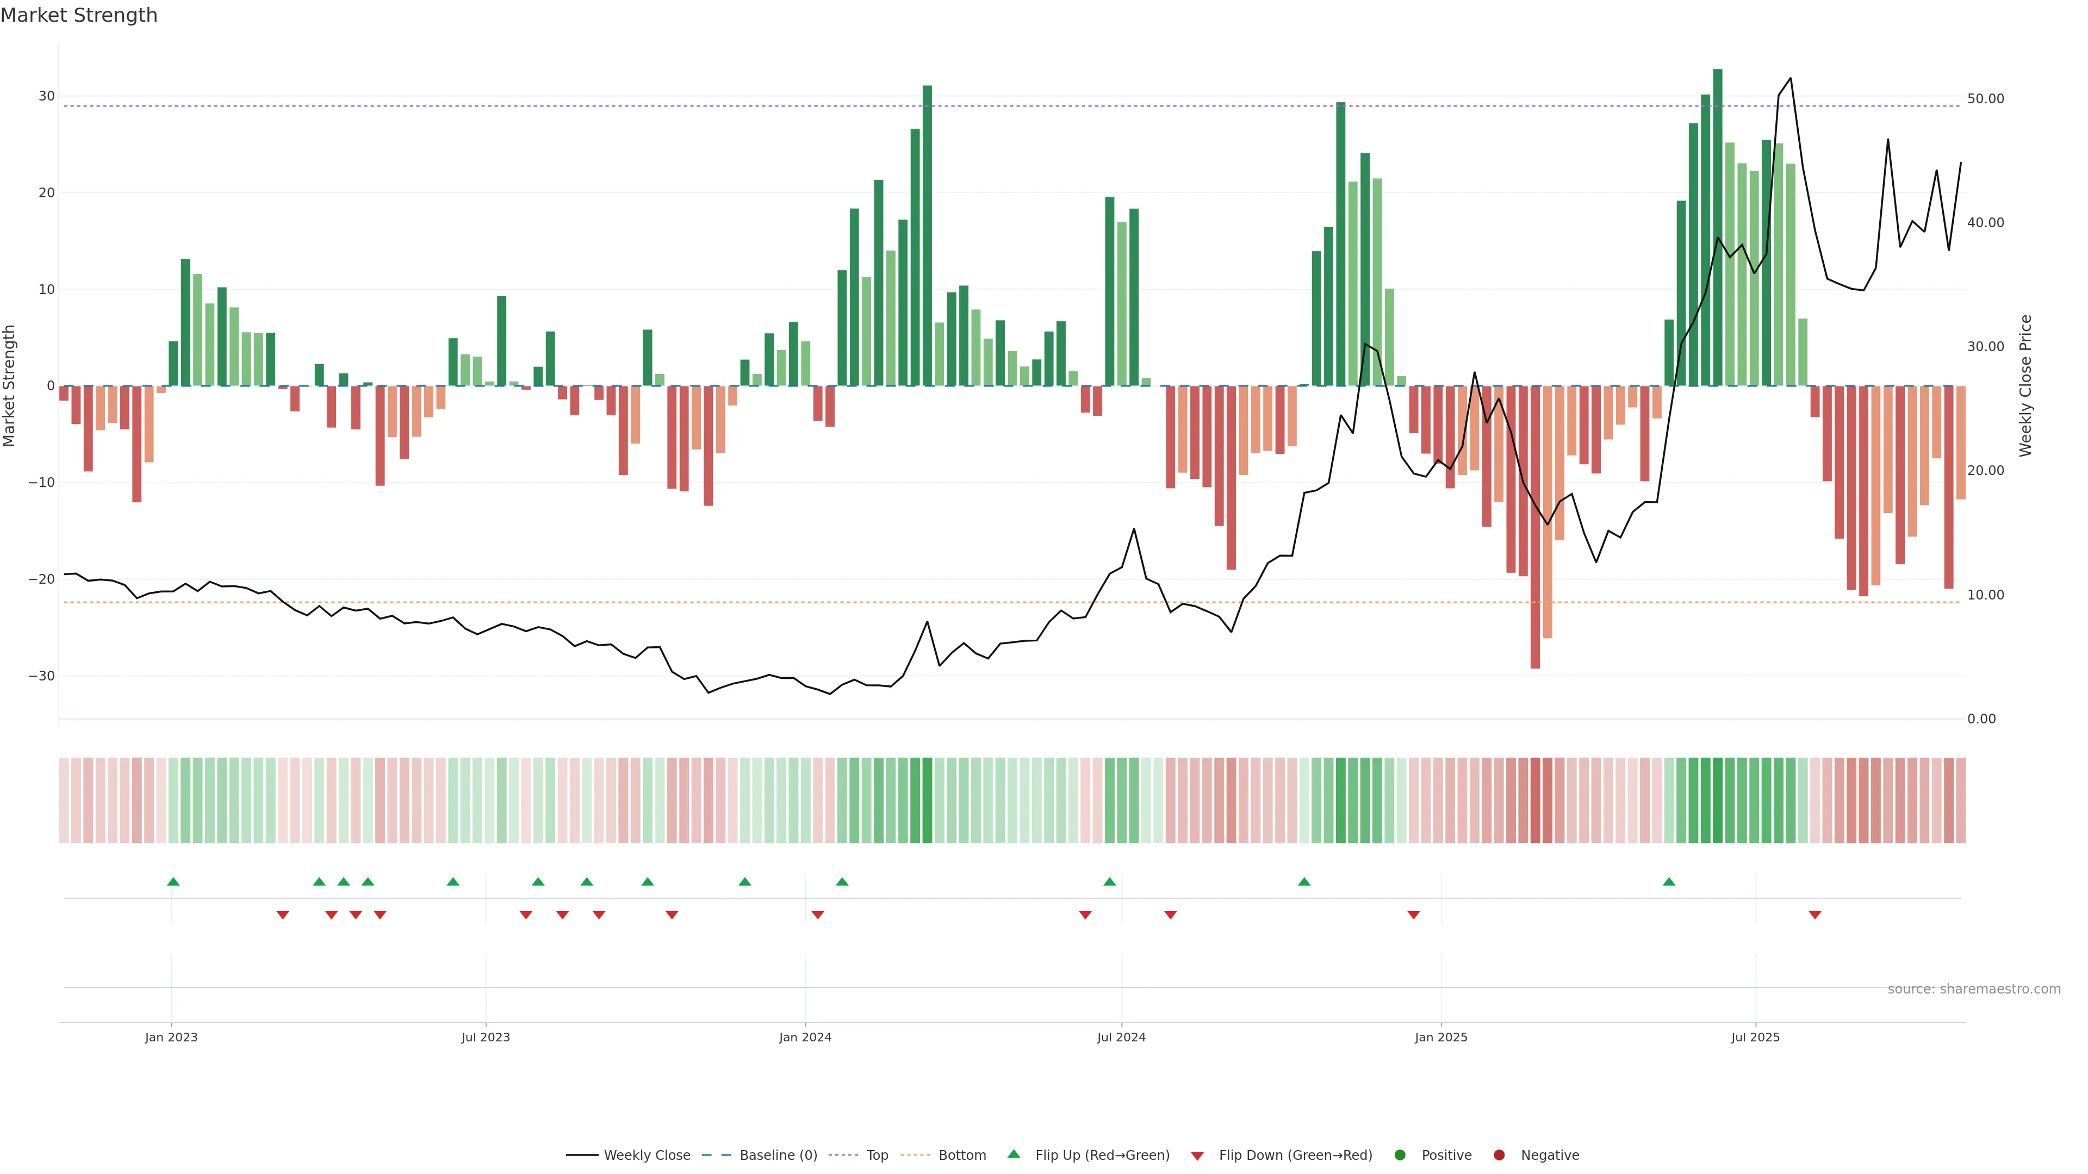This screenshot has width=2088, height=1174.
Task: Click the source: sharemaestro.com text
Action: (1974, 989)
